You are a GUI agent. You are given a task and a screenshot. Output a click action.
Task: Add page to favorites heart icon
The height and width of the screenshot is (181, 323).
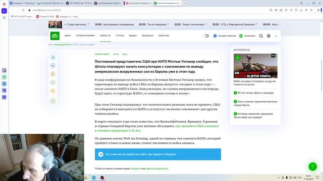(x=296, y=10)
